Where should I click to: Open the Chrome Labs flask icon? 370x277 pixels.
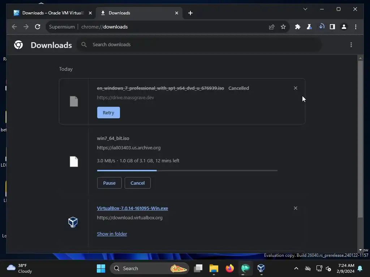(309, 27)
